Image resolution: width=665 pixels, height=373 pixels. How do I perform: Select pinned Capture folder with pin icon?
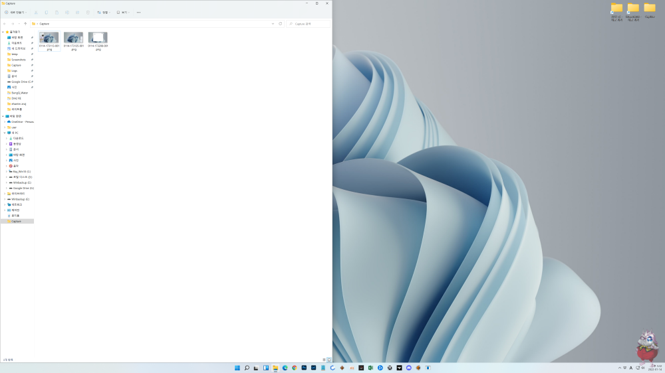[x=17, y=65]
